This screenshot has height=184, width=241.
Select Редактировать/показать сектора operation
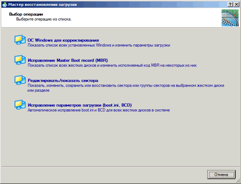pyautogui.click(x=63, y=81)
